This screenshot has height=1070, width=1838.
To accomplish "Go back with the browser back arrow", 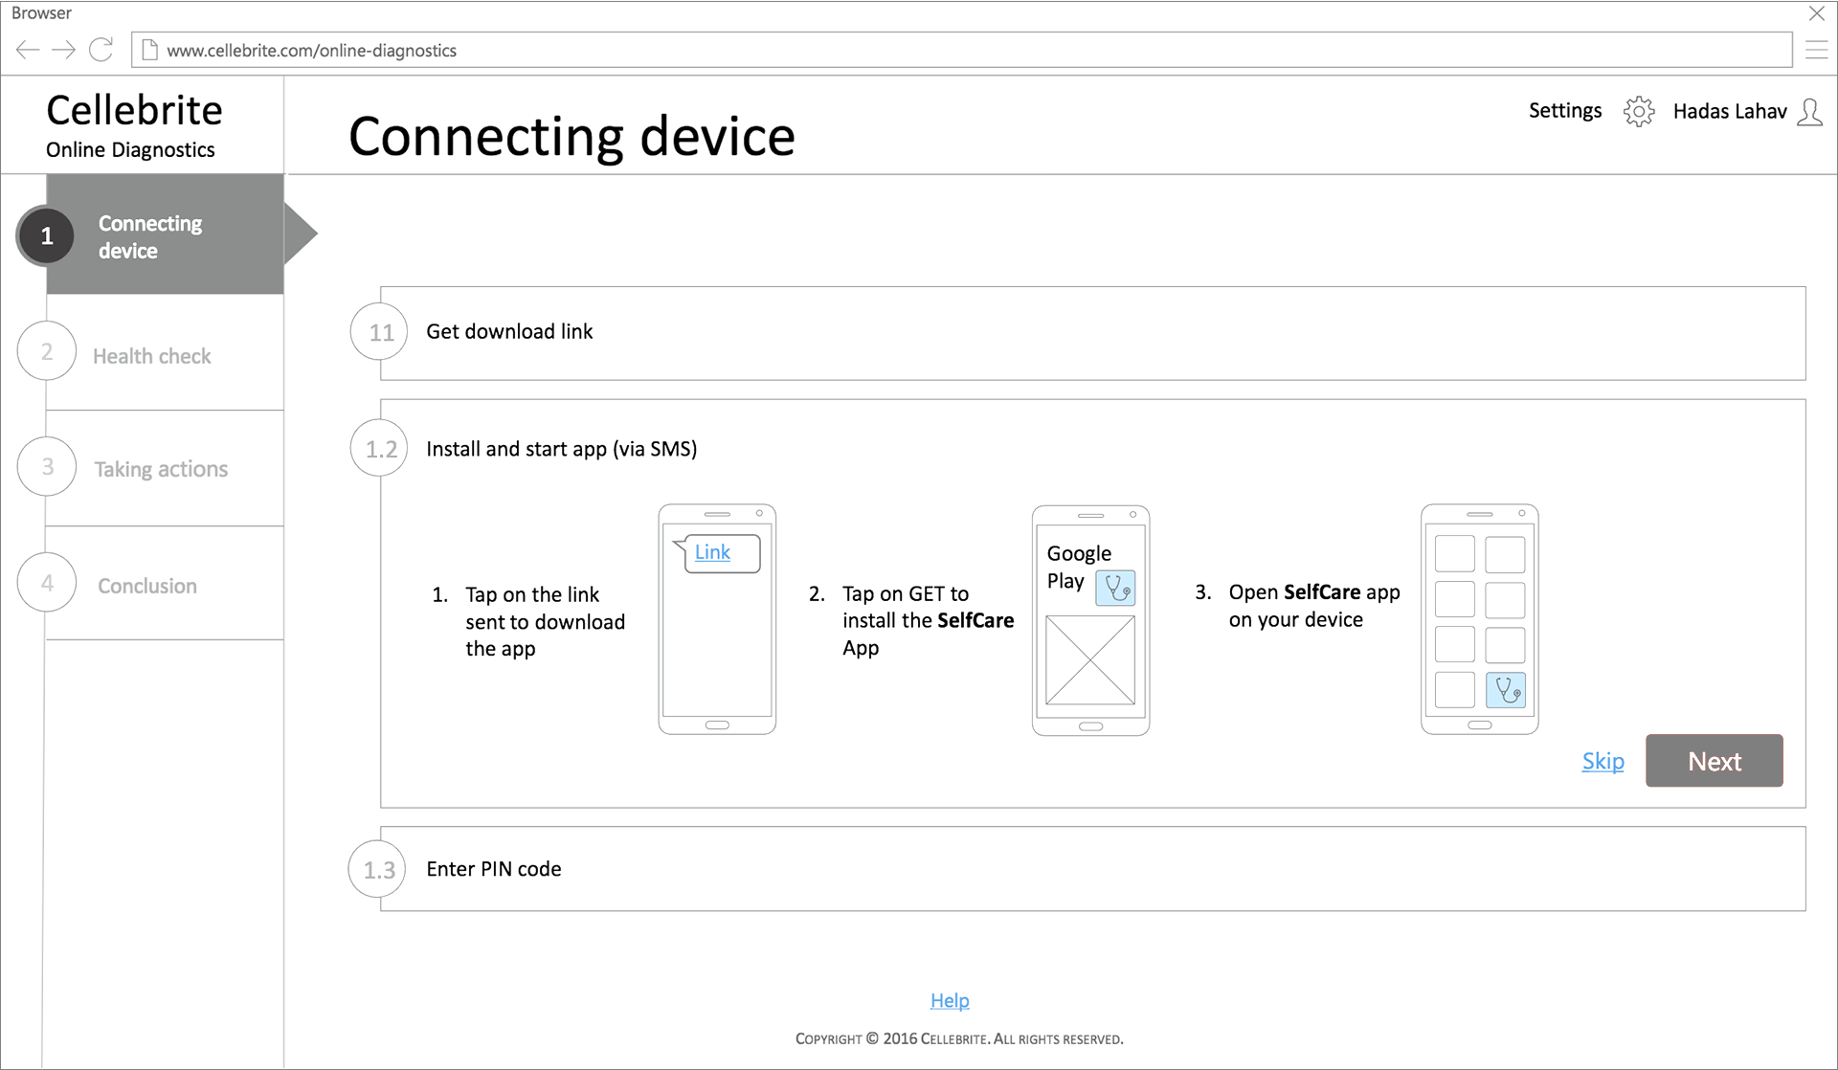I will pyautogui.click(x=28, y=50).
